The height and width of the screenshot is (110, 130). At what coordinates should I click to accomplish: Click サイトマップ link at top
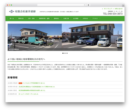(108, 9)
